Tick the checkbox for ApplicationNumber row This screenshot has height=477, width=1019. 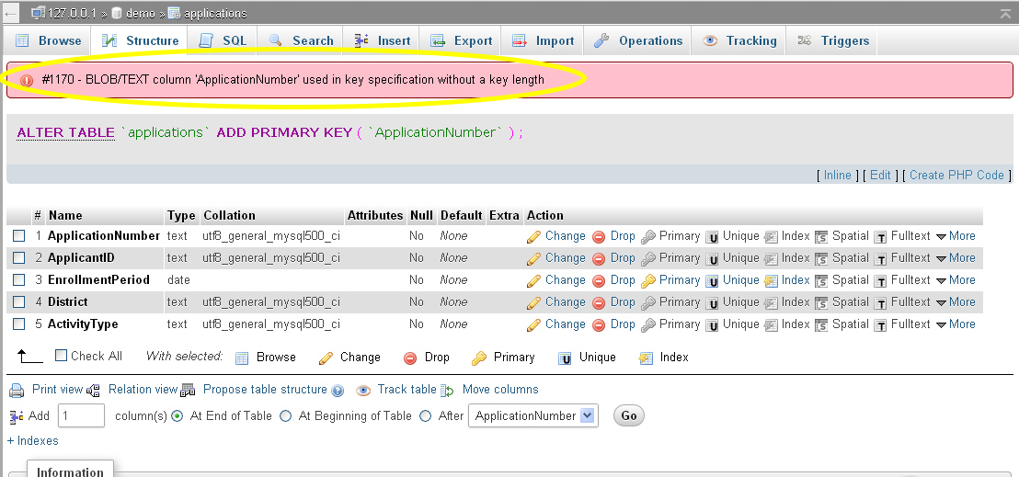click(19, 236)
